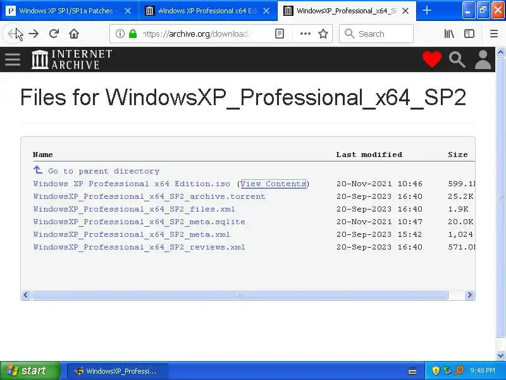
Task: Click the 1.9K size value
Action: [458, 209]
